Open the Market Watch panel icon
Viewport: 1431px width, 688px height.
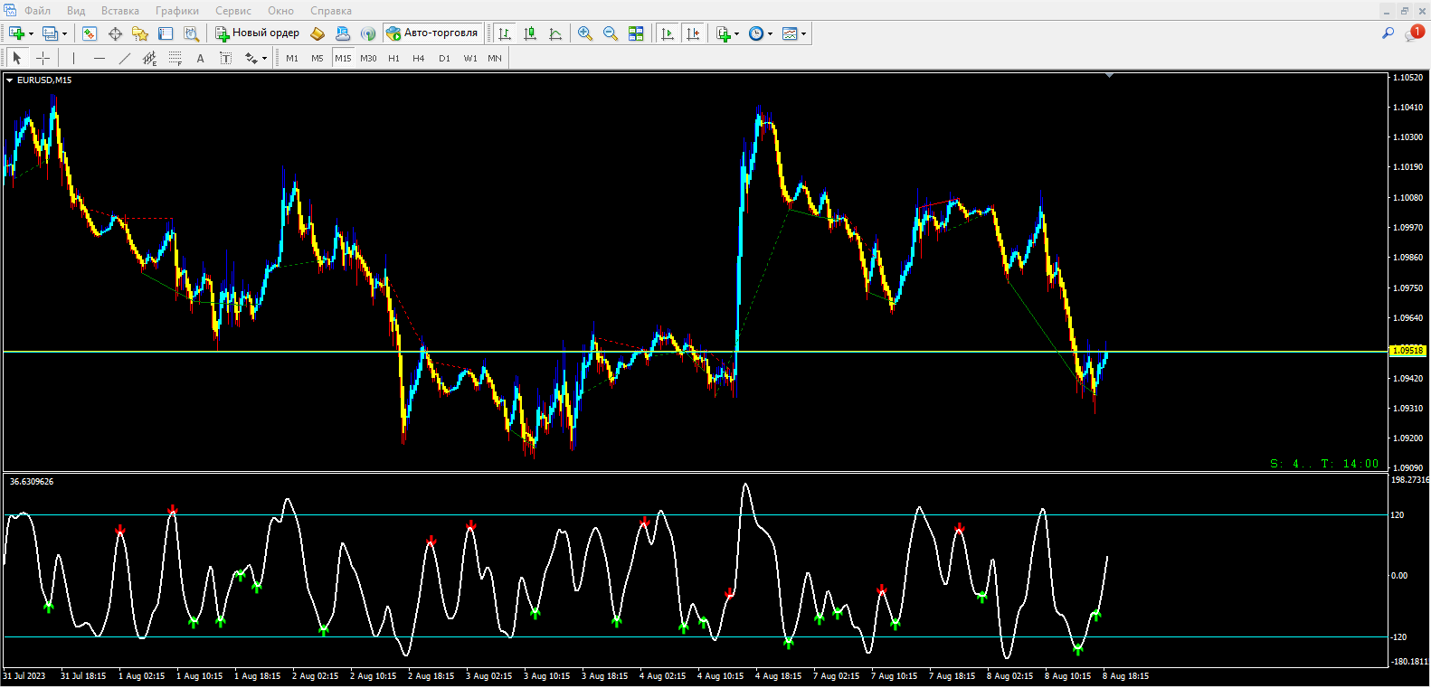(x=90, y=33)
